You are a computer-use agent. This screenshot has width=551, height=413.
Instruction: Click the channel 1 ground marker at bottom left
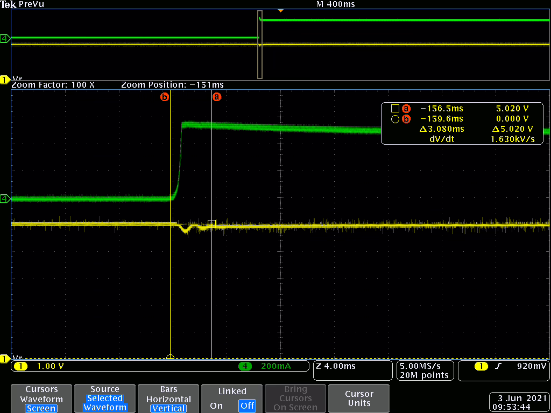coord(5,358)
